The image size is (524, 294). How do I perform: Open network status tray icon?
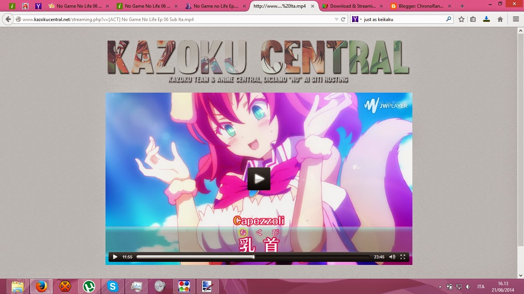tap(459, 287)
